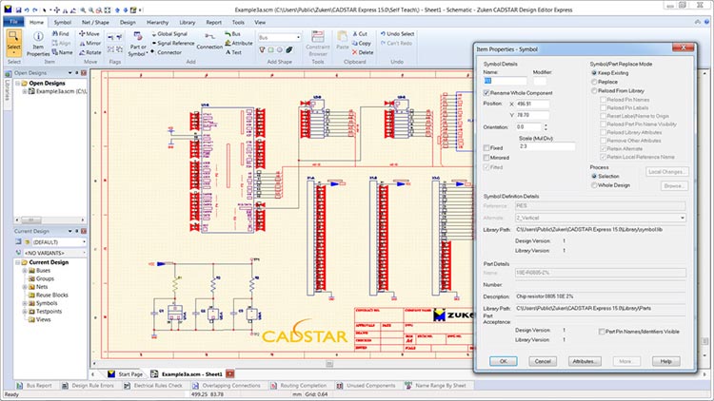Screen dimensions: 714x401
Task: Switch to the Library ribbon tab
Action: pos(188,22)
